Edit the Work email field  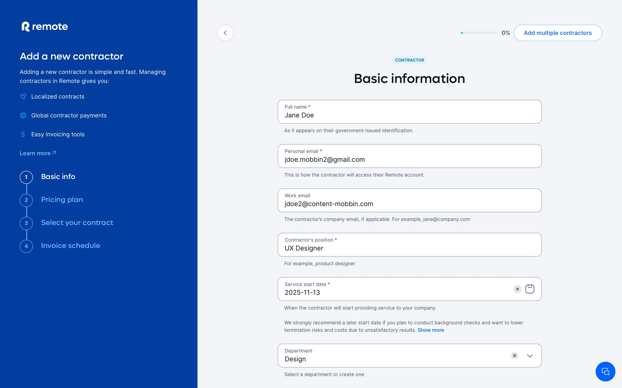pos(409,204)
